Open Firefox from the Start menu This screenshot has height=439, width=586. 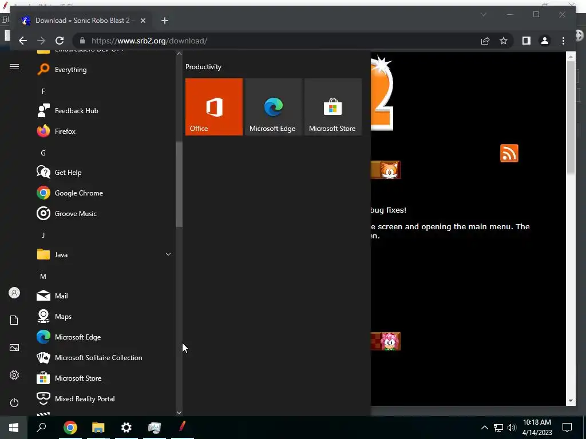click(x=105, y=131)
